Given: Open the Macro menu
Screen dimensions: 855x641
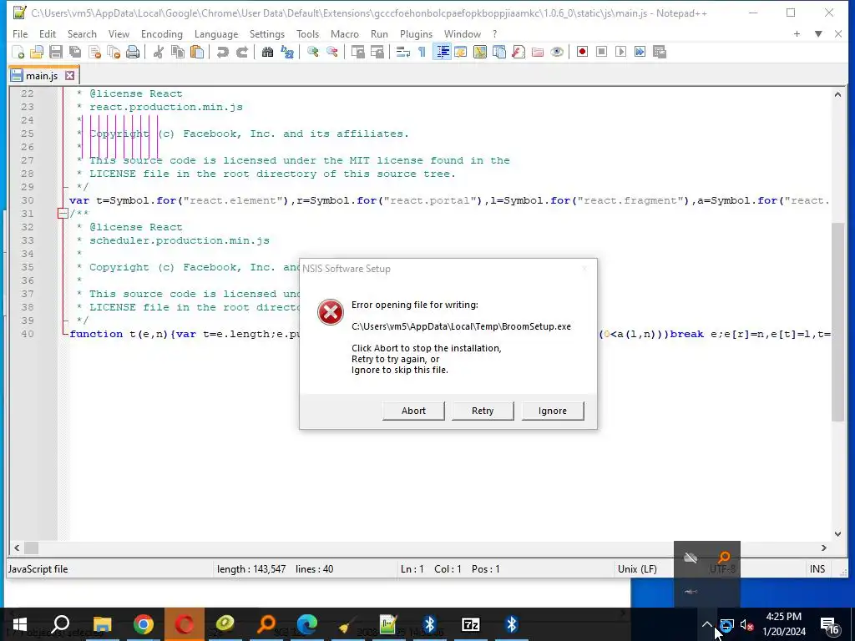Looking at the screenshot, I should tap(345, 33).
